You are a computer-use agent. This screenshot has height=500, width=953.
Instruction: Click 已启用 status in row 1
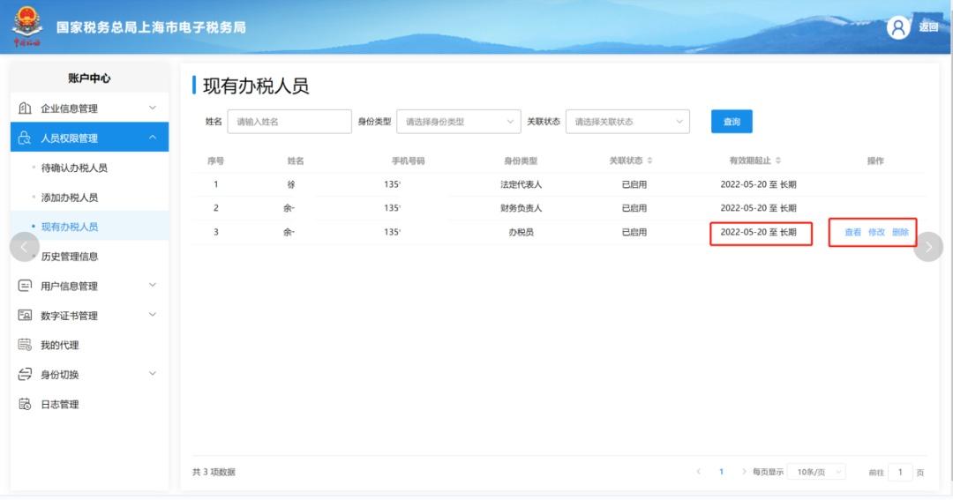pyautogui.click(x=634, y=184)
